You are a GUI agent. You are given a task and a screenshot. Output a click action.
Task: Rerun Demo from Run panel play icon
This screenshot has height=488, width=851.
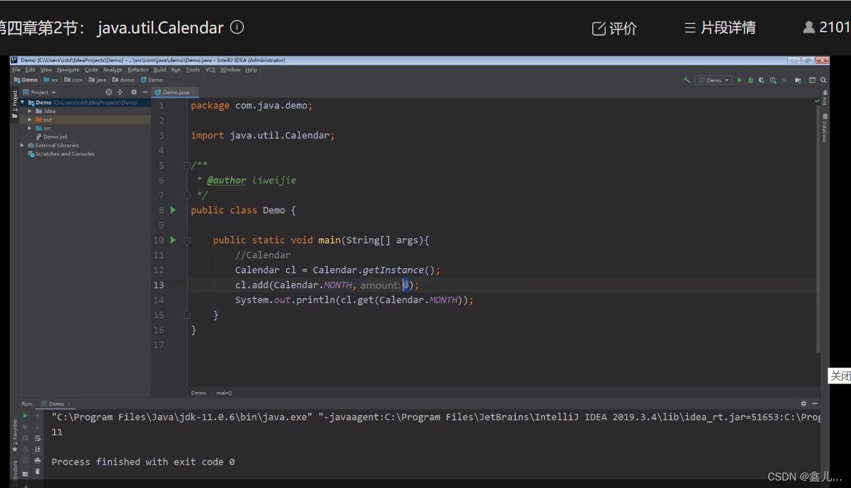coord(25,416)
